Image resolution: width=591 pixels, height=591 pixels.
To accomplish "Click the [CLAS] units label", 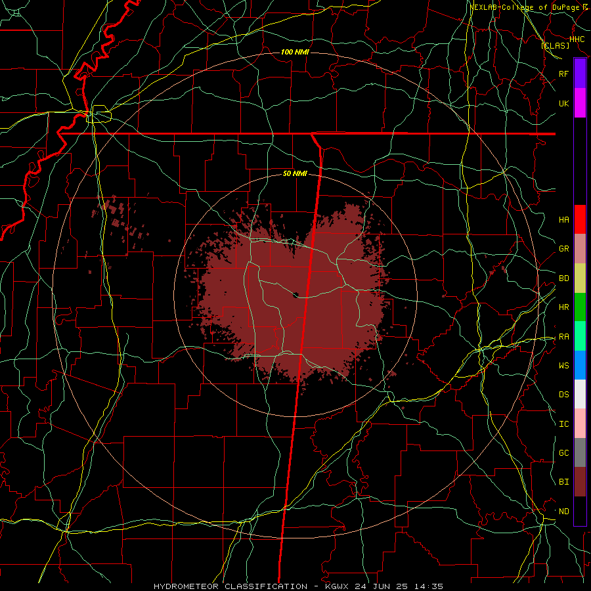I will pyautogui.click(x=555, y=45).
